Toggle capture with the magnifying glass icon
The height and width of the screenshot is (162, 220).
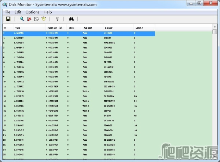(x=22, y=19)
